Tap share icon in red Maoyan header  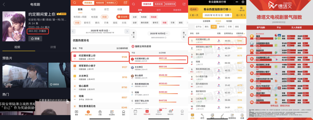(x=184, y=4)
